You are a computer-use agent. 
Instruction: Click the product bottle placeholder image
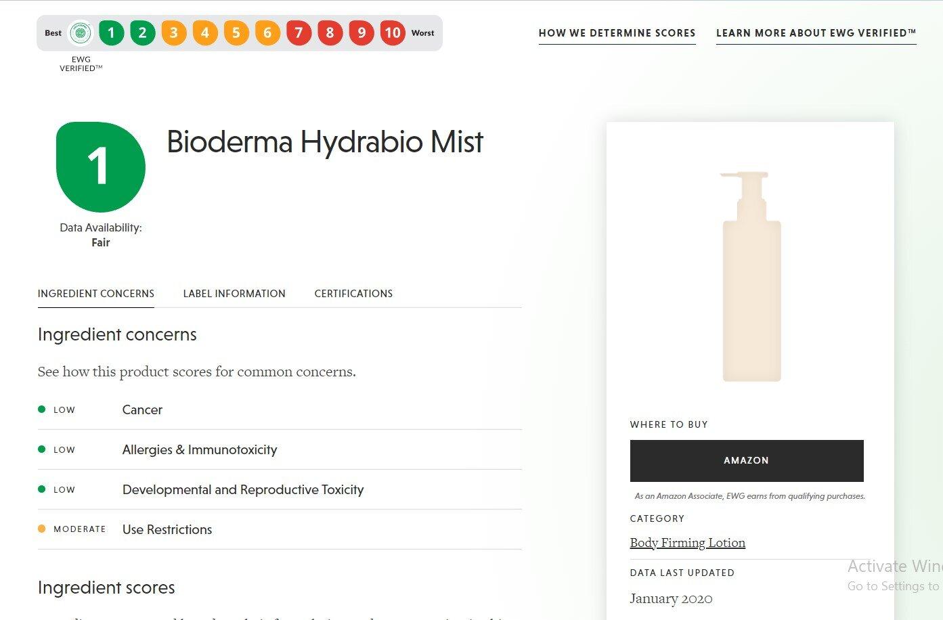click(x=750, y=276)
